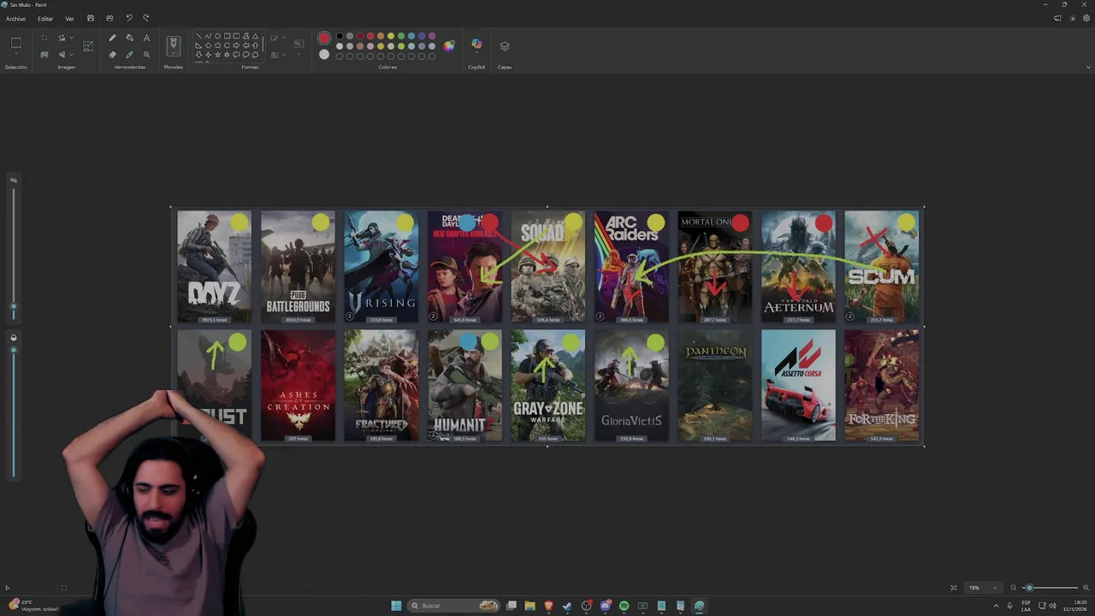The width and height of the screenshot is (1095, 616).
Task: Select the rectangular Selection tool
Action: [15, 43]
